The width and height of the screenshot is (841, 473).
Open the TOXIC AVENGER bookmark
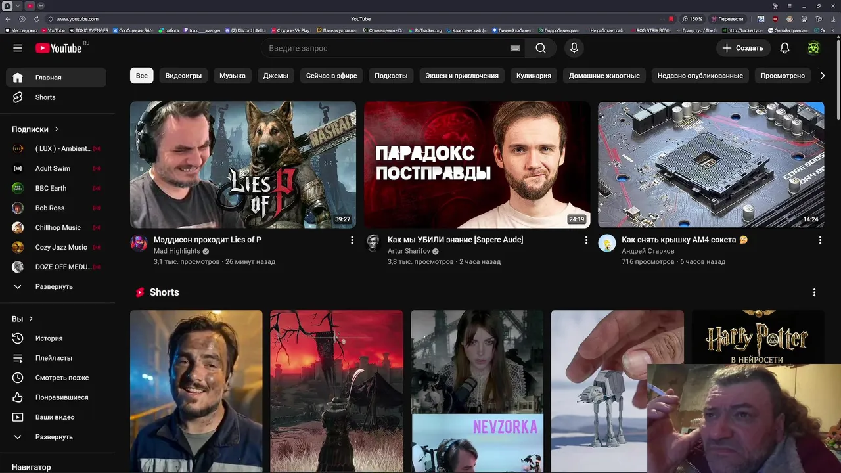click(x=89, y=30)
